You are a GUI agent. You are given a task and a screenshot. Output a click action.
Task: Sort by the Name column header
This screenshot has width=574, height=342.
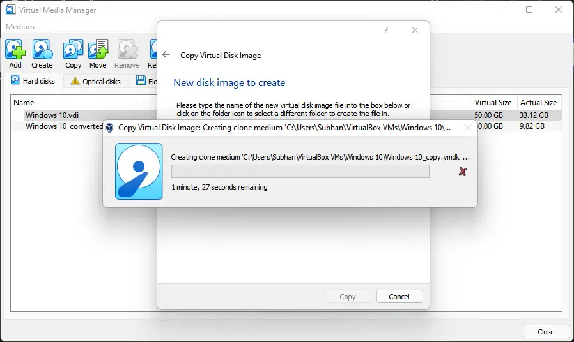[24, 103]
